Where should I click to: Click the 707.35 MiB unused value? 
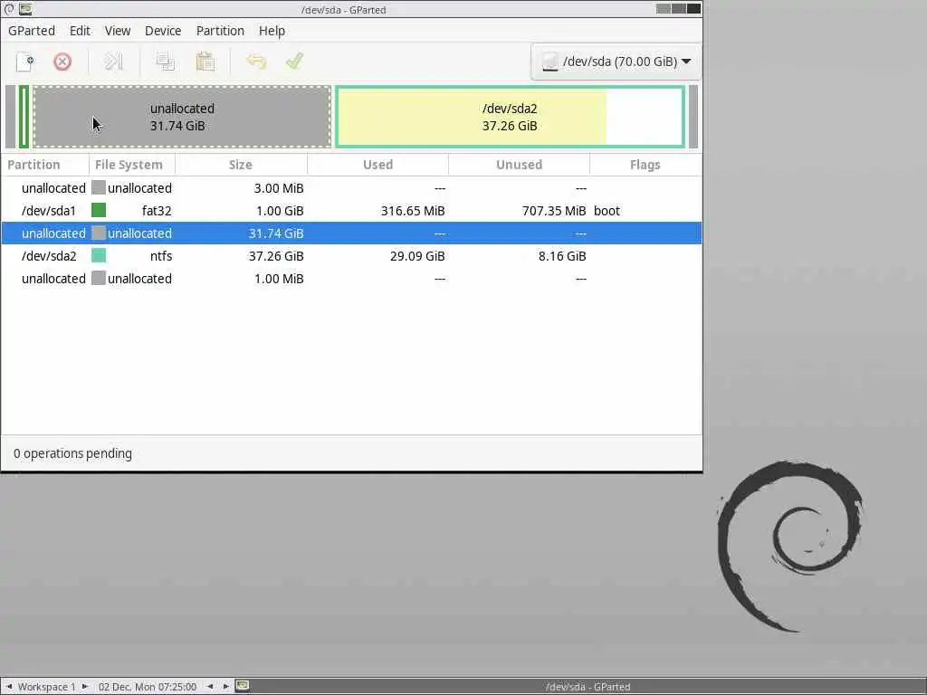pyautogui.click(x=554, y=211)
